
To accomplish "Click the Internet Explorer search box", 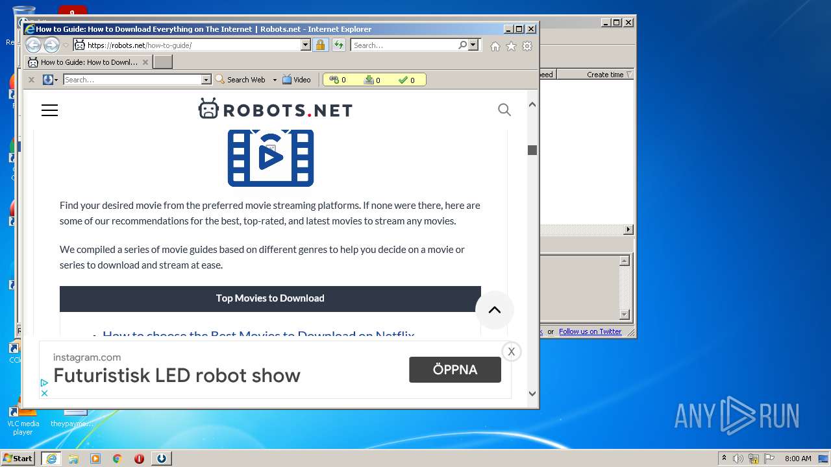I will [404, 45].
